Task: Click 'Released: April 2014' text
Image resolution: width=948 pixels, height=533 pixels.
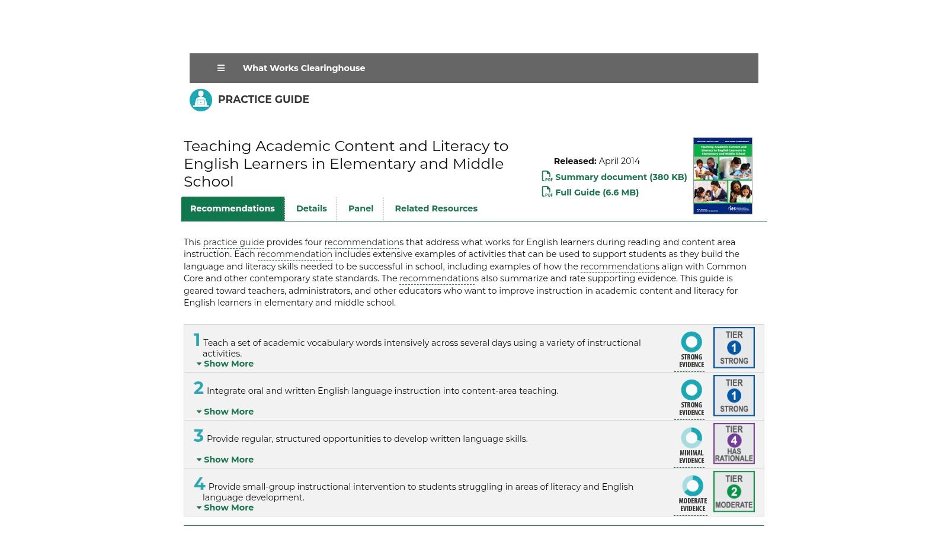Action: (597, 161)
